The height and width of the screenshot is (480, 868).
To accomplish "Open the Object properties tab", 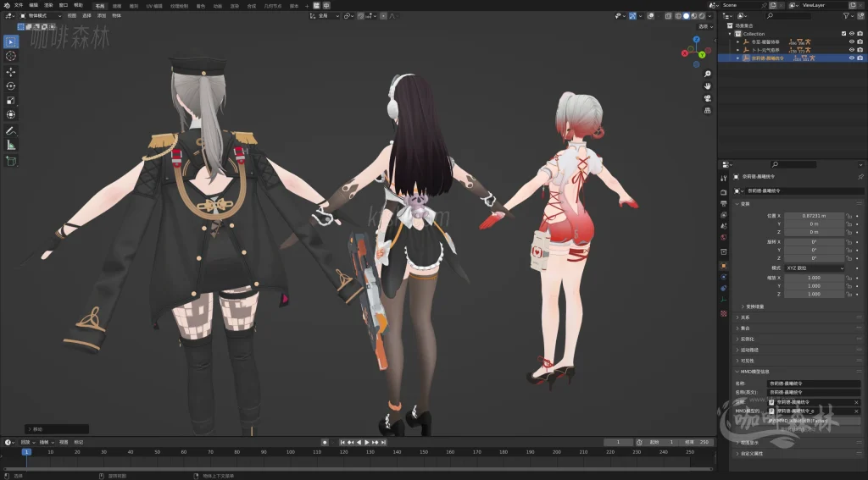I will tap(724, 266).
